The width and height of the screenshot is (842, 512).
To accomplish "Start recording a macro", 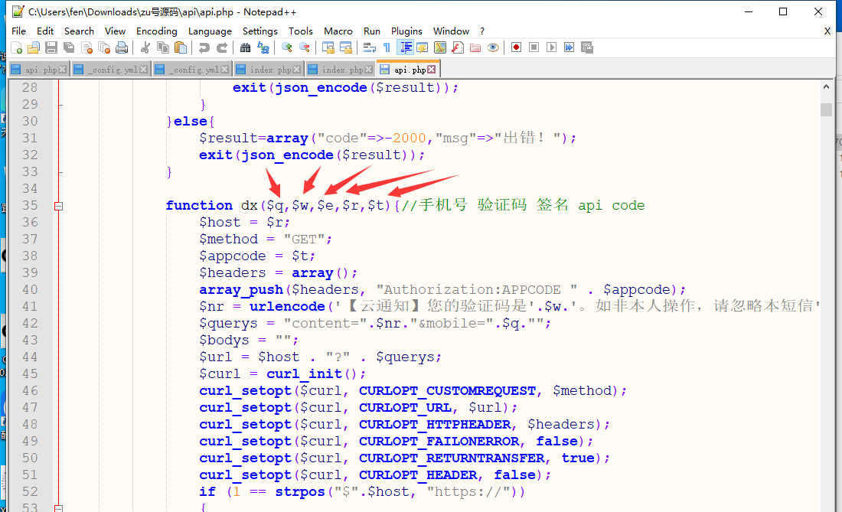I will (x=515, y=47).
